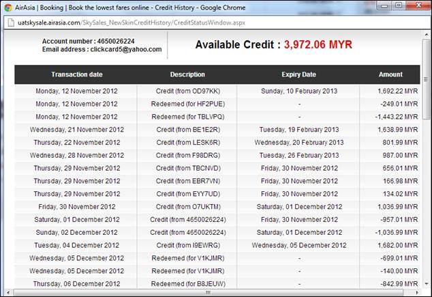
Task: Click amount -1,443.22 MYR
Action: click(x=397, y=117)
